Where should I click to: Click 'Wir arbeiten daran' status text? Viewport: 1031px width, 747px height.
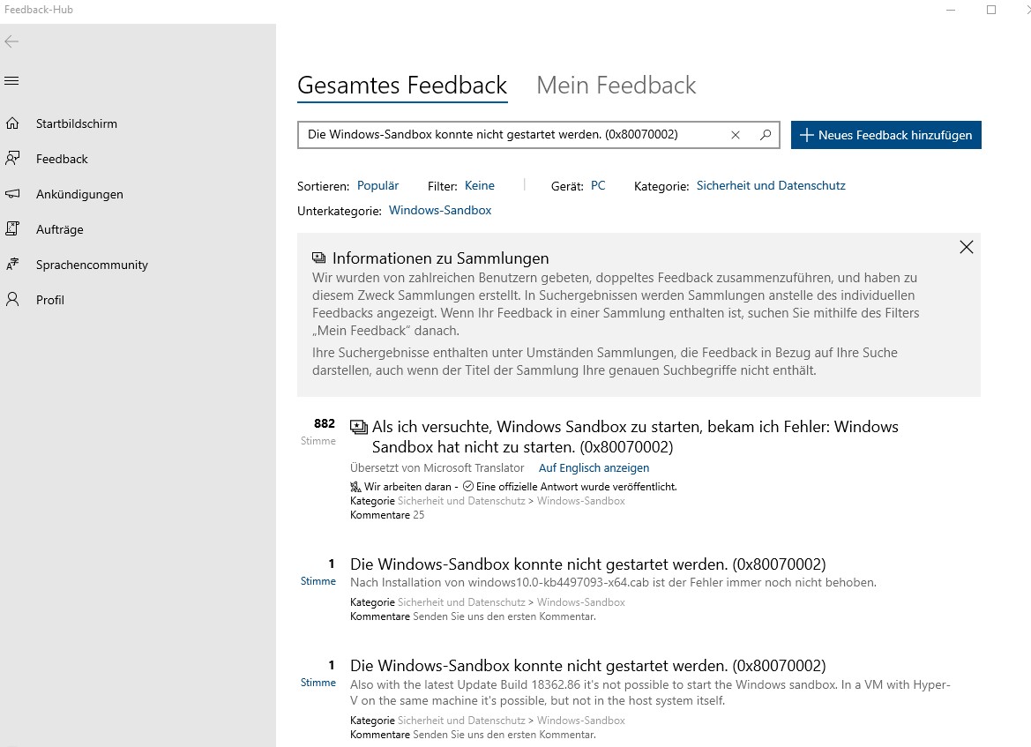[x=407, y=487]
